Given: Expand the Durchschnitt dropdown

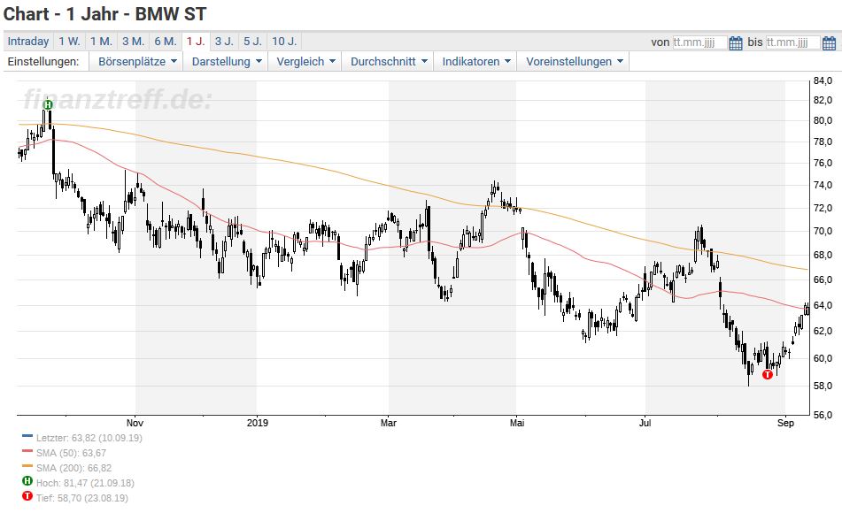Looking at the screenshot, I should click(x=389, y=62).
